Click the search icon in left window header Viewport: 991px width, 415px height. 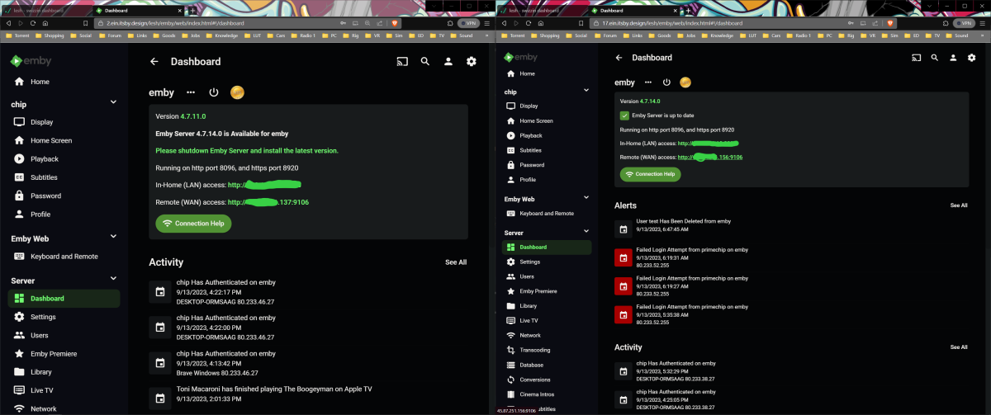coord(425,61)
